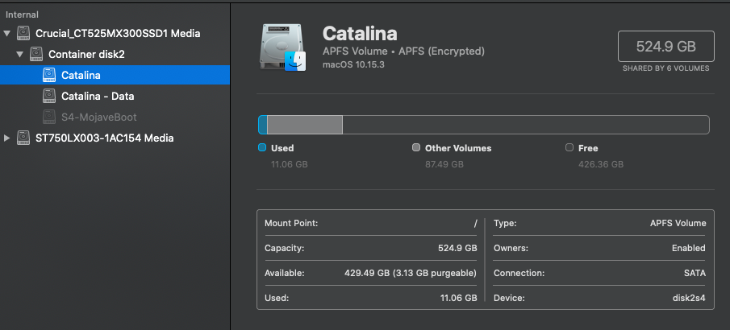Screen dimensions: 730x330
Task: Click the Free legend swatch
Action: [x=569, y=148]
